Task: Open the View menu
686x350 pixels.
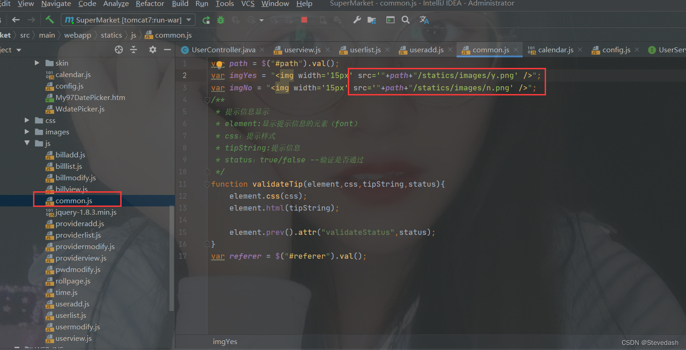Action: point(25,4)
